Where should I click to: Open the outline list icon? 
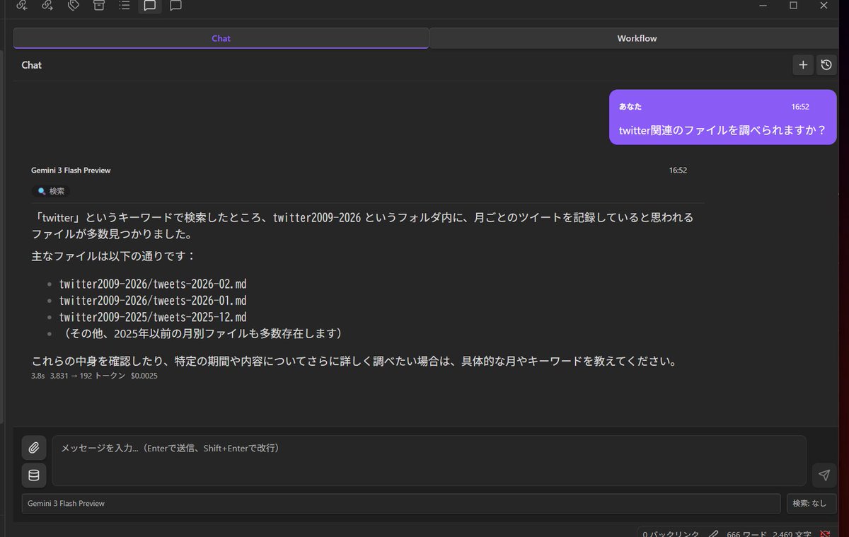pos(125,6)
